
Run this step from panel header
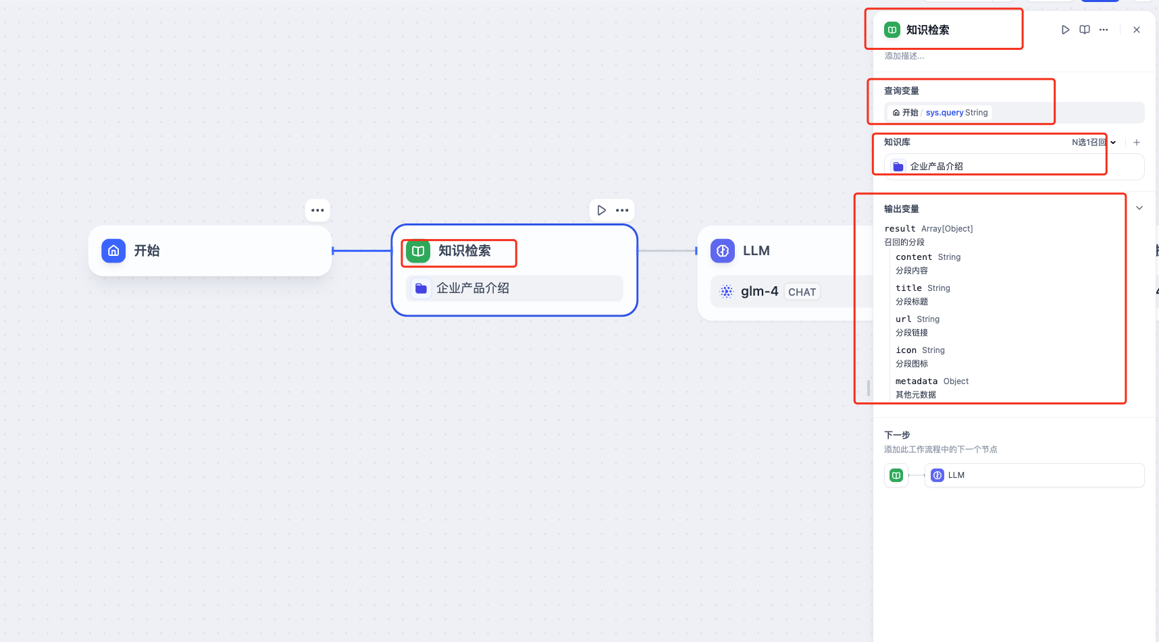coord(1065,30)
